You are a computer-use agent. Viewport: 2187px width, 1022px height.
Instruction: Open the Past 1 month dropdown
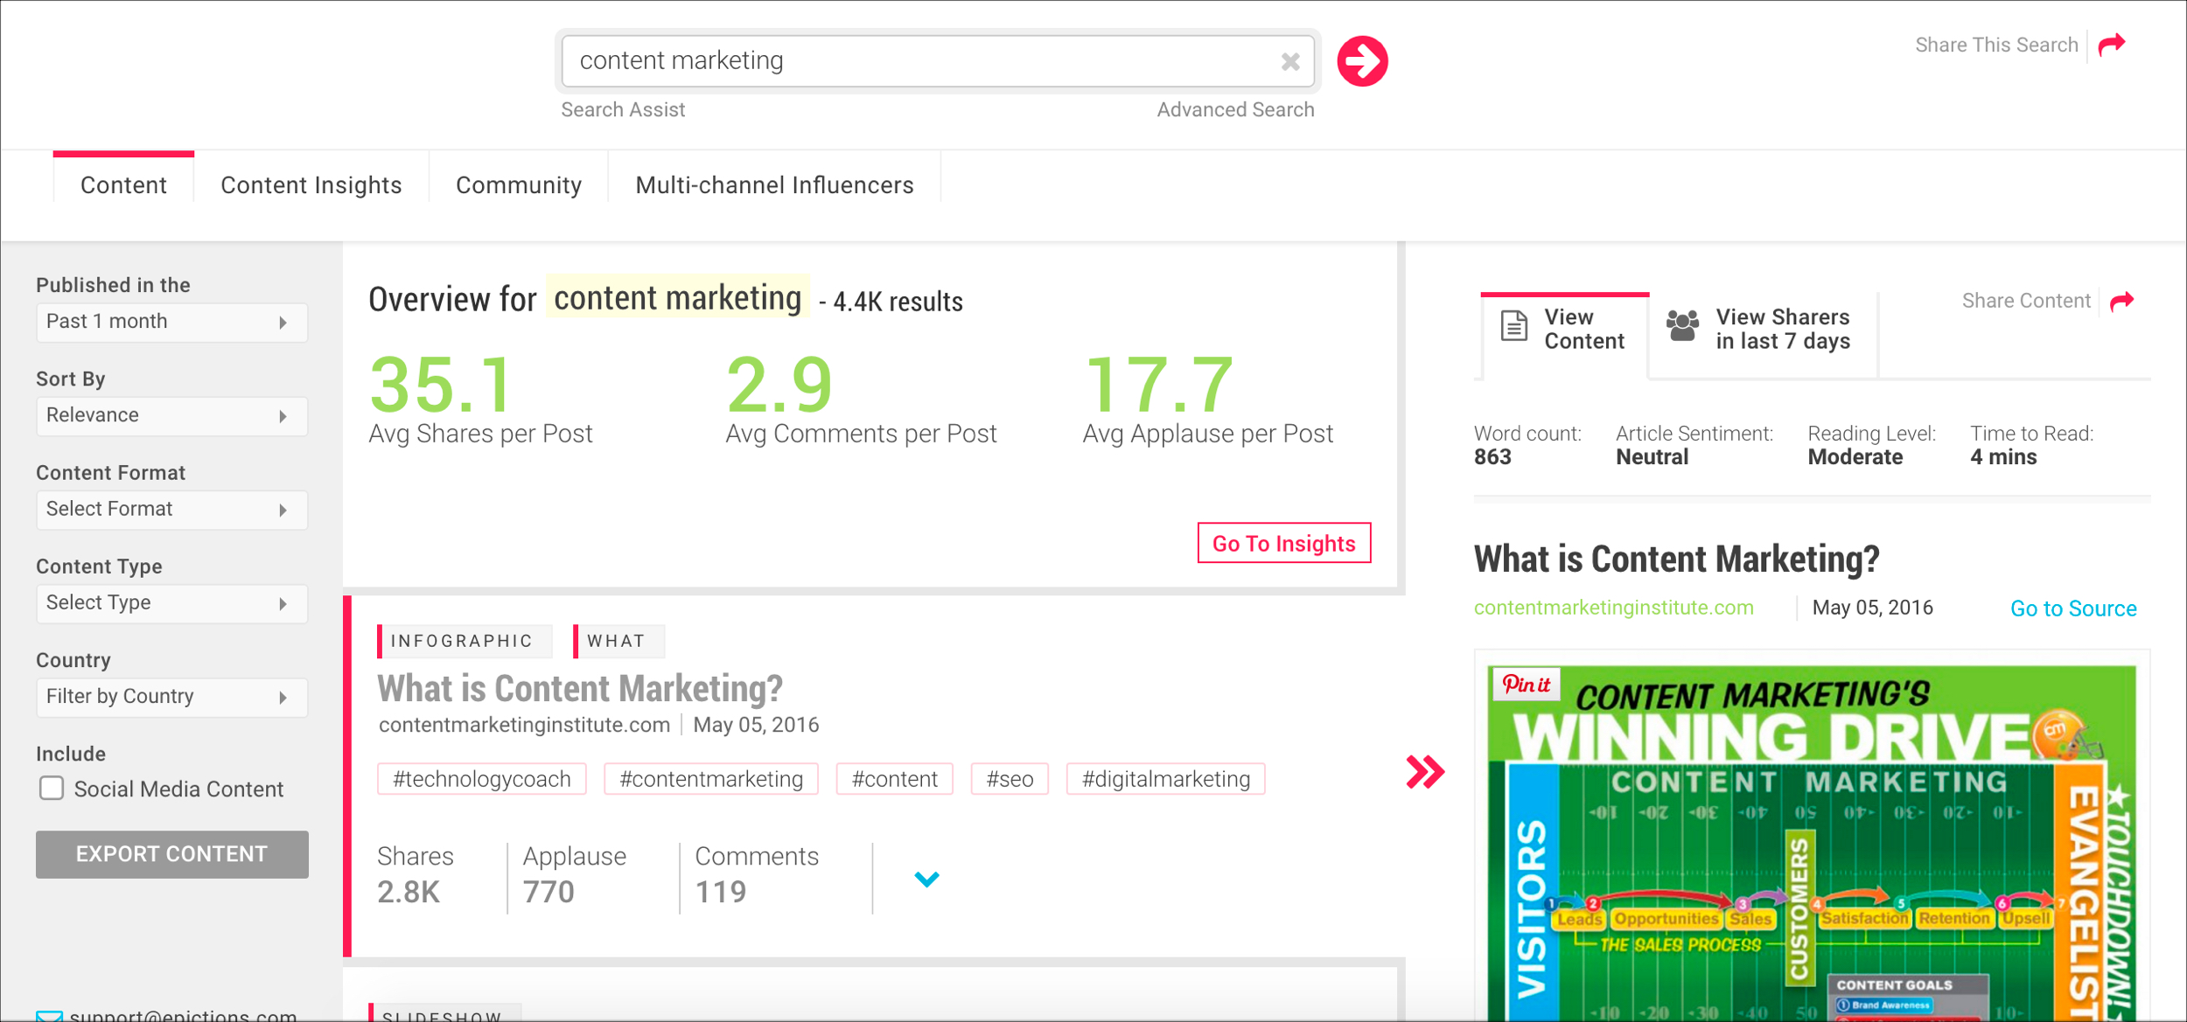click(171, 322)
